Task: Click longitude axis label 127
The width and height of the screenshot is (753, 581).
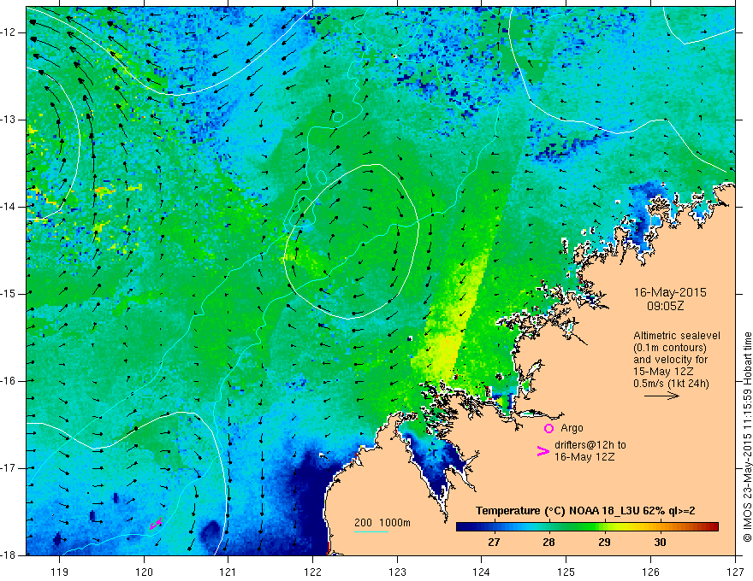Action: pyautogui.click(x=735, y=572)
